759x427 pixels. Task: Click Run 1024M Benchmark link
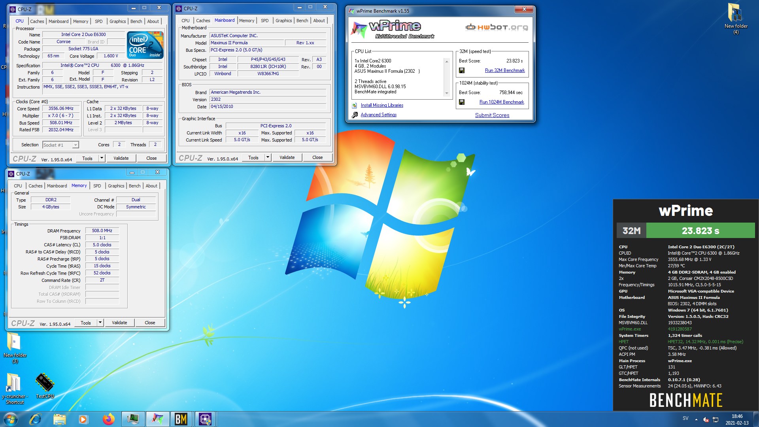[502, 102]
